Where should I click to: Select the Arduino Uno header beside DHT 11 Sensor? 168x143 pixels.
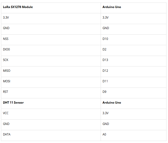(112, 103)
